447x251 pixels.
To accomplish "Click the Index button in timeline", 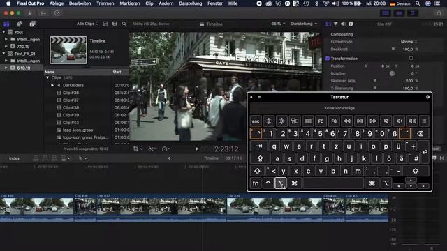I will point(14,158).
